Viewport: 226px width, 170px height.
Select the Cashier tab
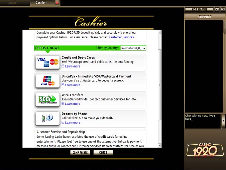coord(41,3)
